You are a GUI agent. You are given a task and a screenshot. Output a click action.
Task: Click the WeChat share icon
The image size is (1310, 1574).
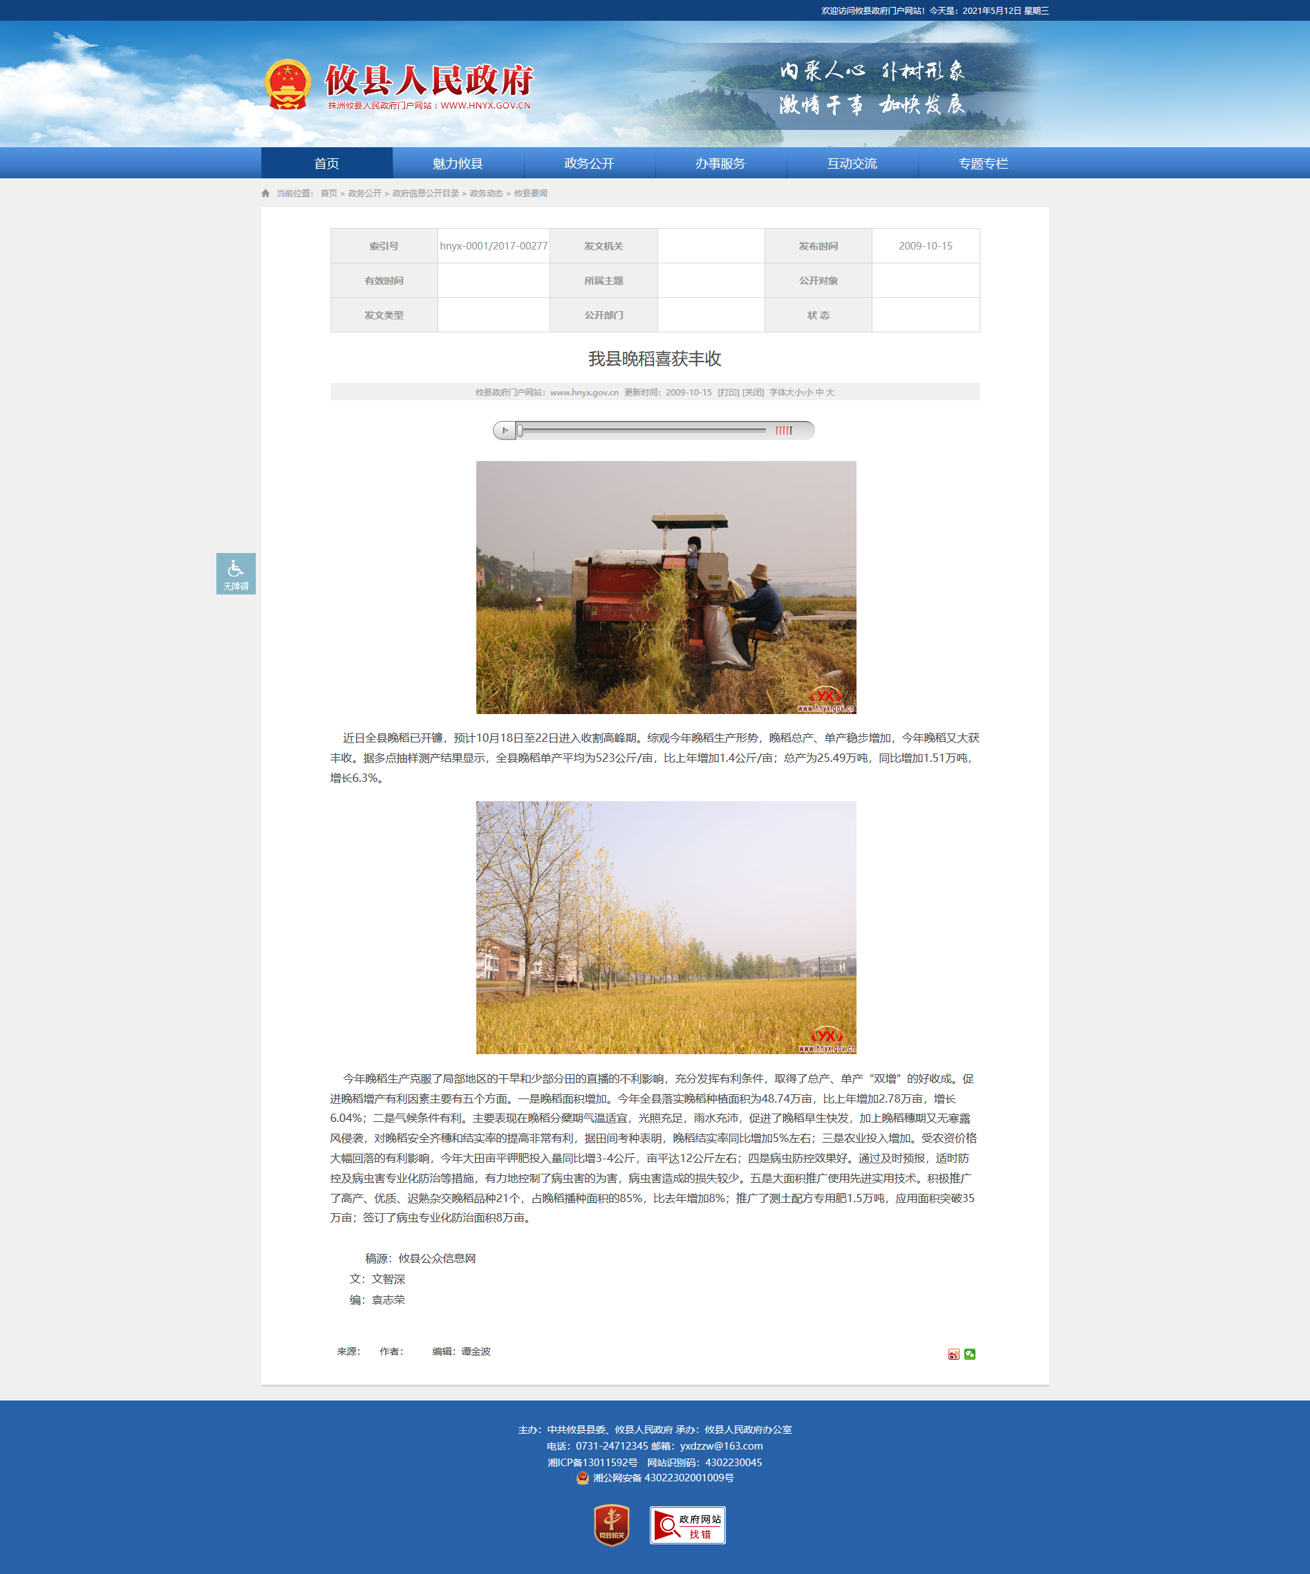970,1354
